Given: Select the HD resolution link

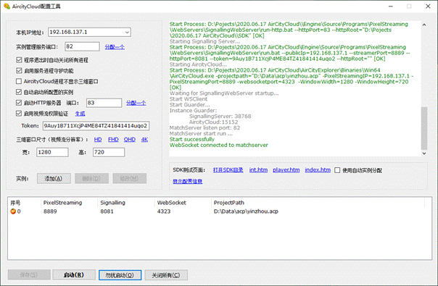Looking at the screenshot, I should [98, 139].
